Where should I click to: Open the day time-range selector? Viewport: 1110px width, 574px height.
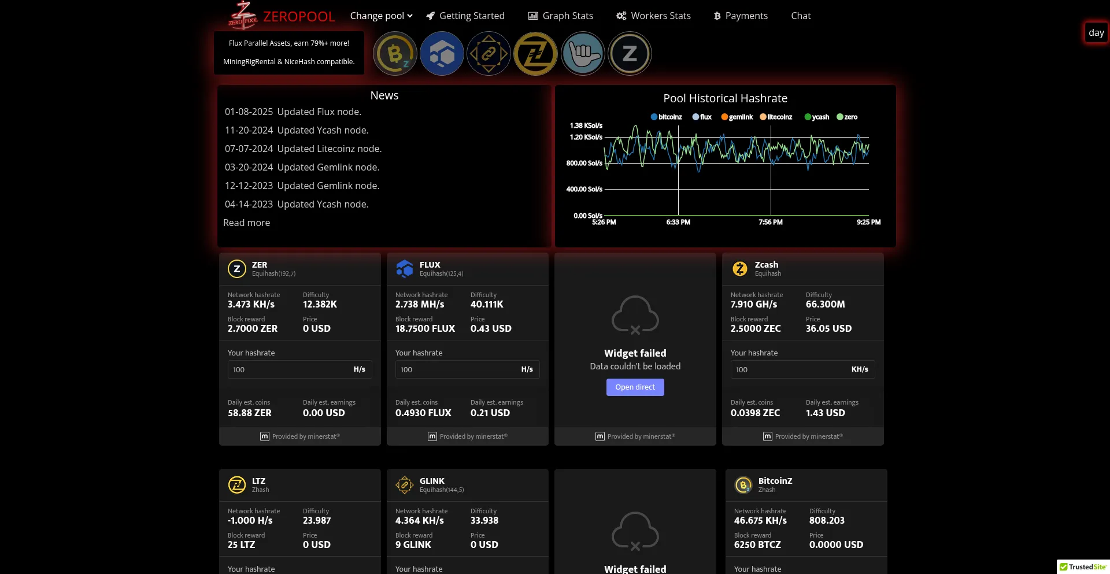coord(1096,32)
